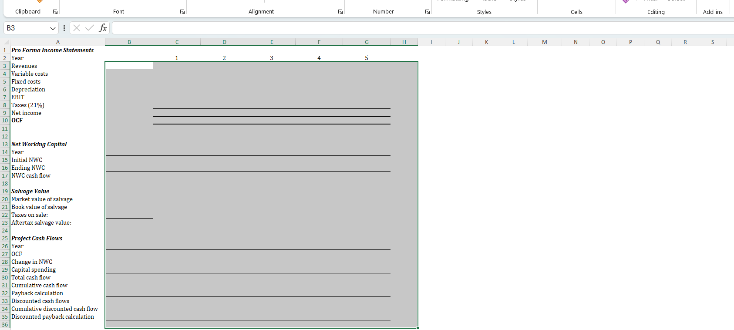This screenshot has width=734, height=330.
Task: Select column B header
Action: [x=129, y=42]
